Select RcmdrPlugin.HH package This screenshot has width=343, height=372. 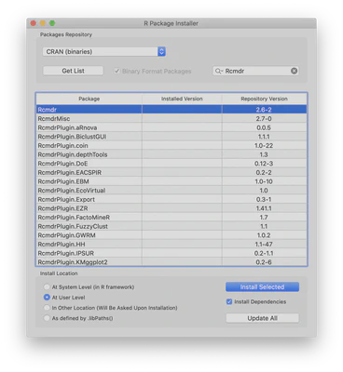[171, 245]
